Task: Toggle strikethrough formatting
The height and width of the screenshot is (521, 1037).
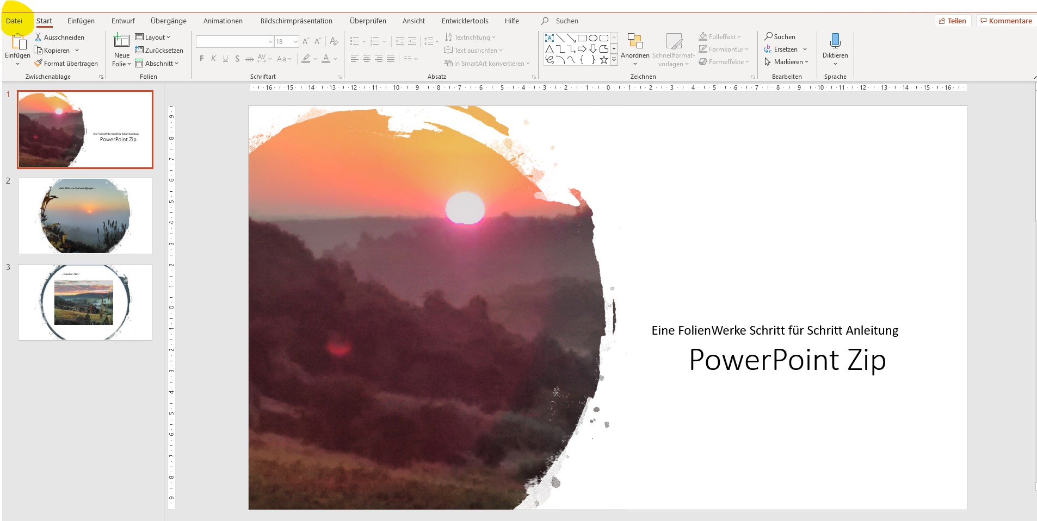Action: point(249,59)
